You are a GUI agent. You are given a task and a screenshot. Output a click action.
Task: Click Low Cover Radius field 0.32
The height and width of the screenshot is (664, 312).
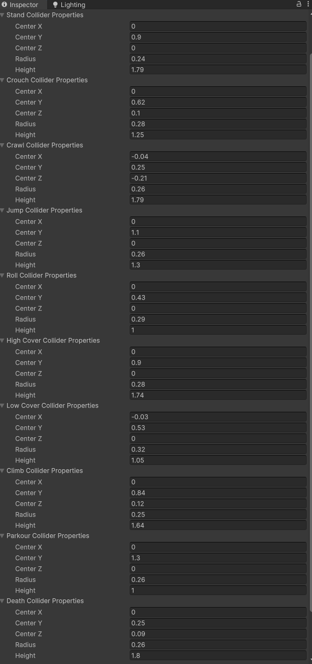point(218,450)
